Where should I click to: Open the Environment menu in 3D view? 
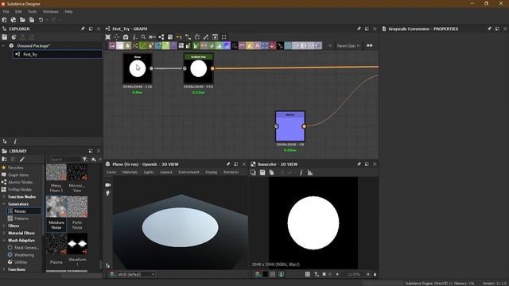coord(188,172)
